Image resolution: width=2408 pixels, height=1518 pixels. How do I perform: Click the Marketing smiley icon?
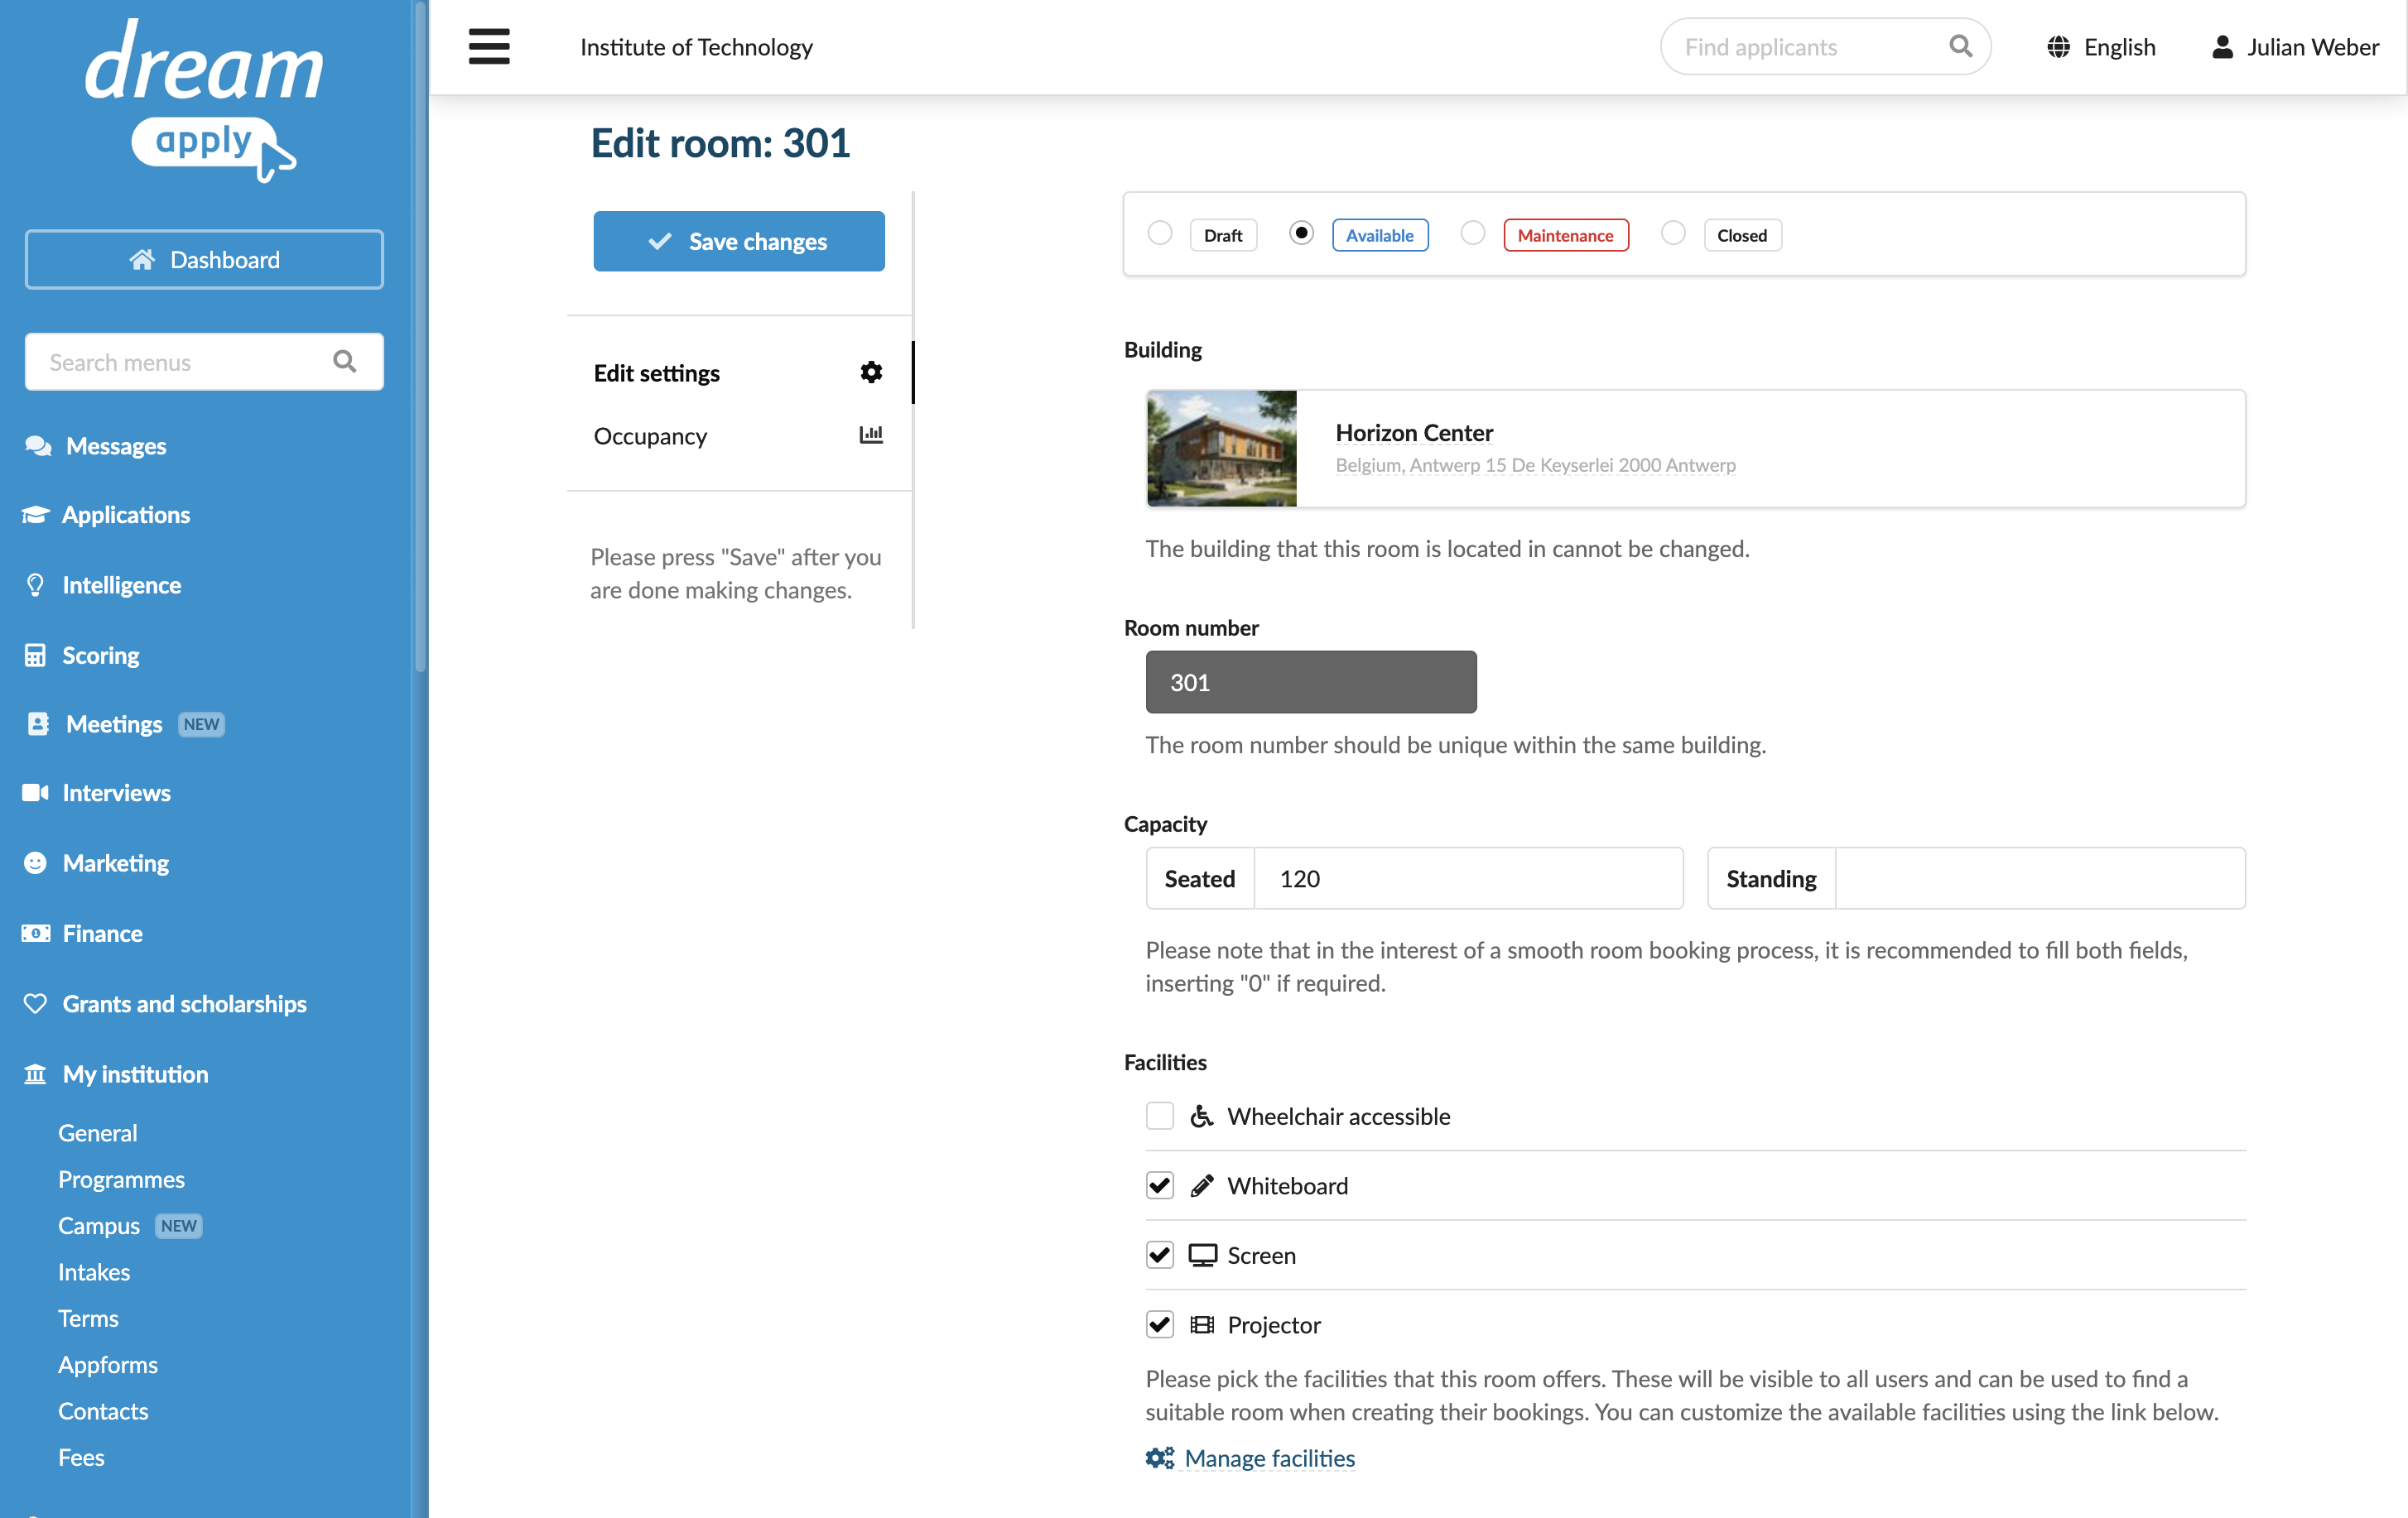(35, 862)
